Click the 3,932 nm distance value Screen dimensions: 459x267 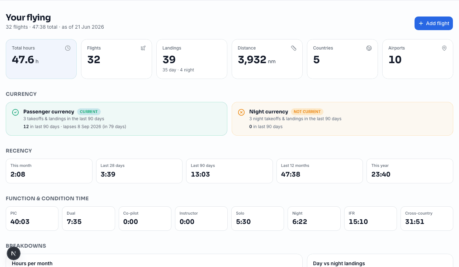pos(257,60)
